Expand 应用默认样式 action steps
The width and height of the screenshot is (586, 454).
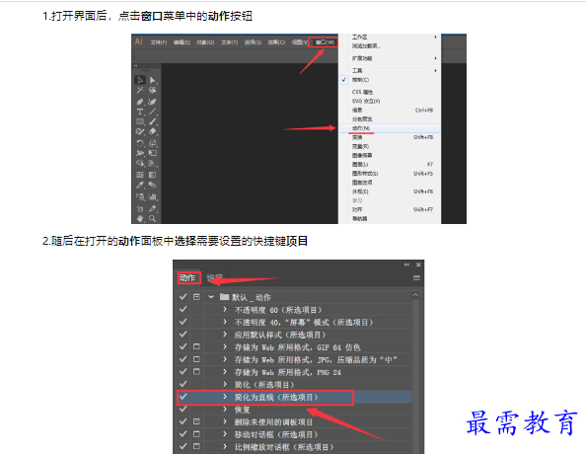225,335
